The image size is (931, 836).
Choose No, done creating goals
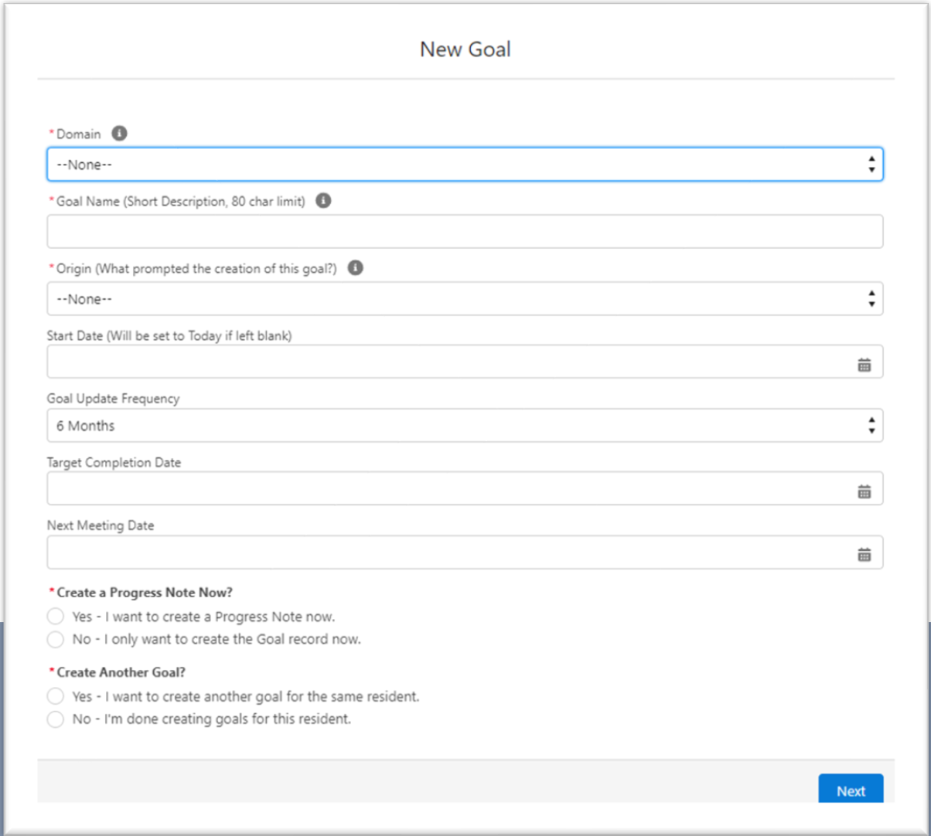(56, 719)
